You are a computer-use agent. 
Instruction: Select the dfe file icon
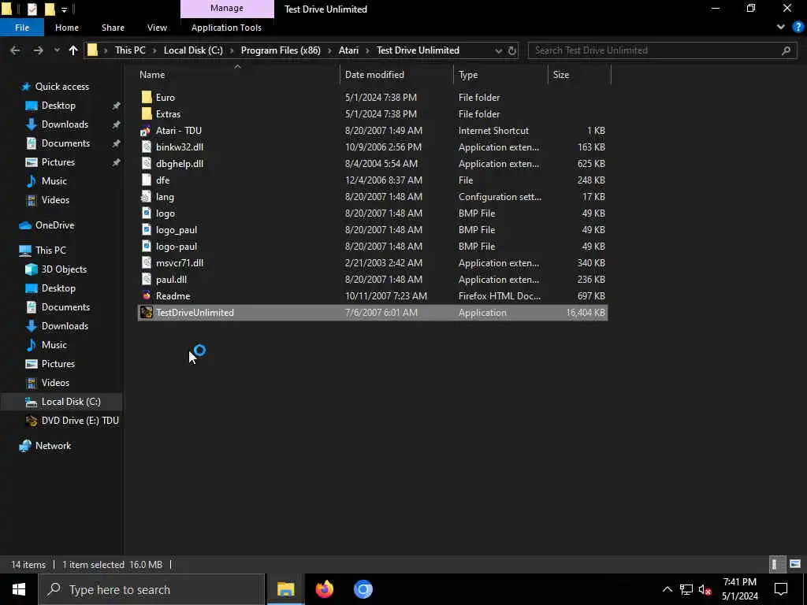pyautogui.click(x=147, y=180)
